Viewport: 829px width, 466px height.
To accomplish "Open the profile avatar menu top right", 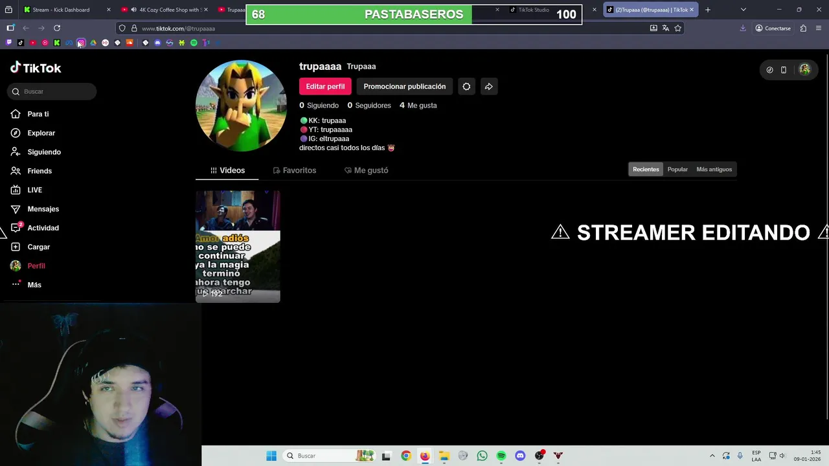I will [x=804, y=69].
